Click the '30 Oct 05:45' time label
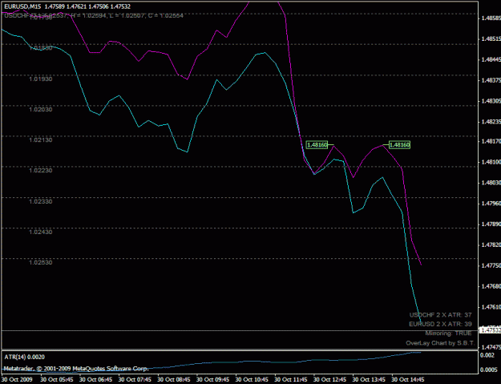501x384 pixels. (57, 379)
